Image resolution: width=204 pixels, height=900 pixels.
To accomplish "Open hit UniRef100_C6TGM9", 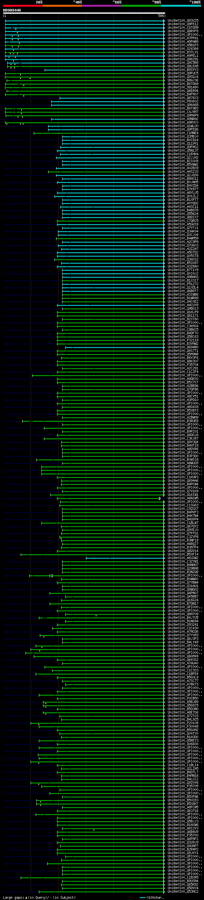I will [x=183, y=27].
